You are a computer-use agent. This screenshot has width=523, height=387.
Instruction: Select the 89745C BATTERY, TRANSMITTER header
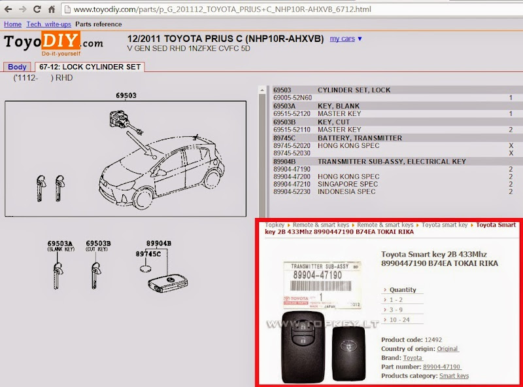coord(397,138)
